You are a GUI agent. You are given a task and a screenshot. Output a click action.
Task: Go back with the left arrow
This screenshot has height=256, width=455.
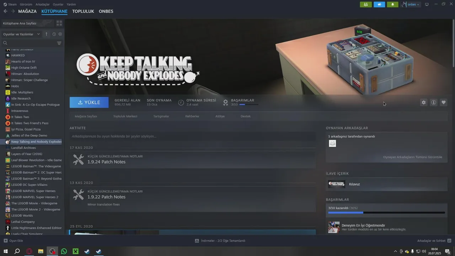pos(5,11)
